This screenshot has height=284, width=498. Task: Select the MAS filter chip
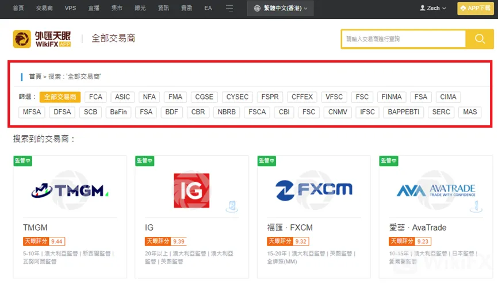[x=470, y=112]
